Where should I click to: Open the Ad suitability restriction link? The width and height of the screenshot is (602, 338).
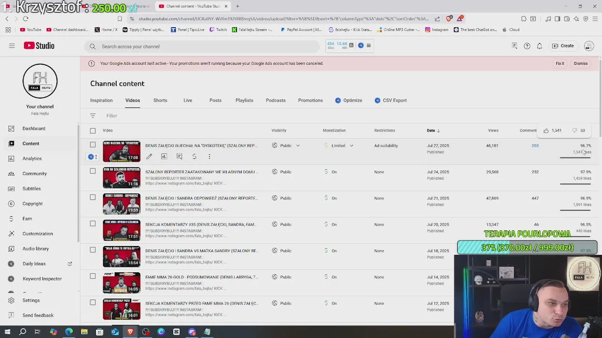[386, 146]
